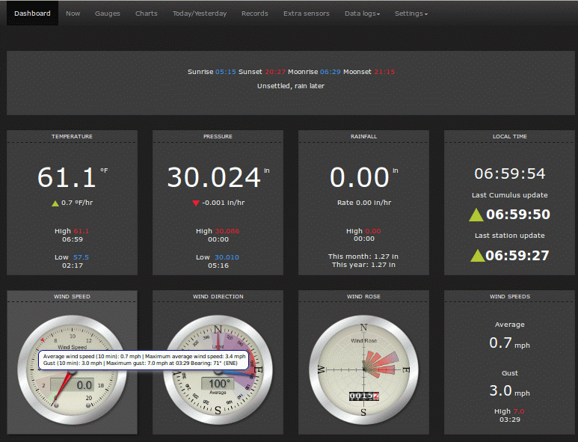This screenshot has height=442, width=578.
Task: Click the Wind Rose compass gauge
Action: coord(363,369)
